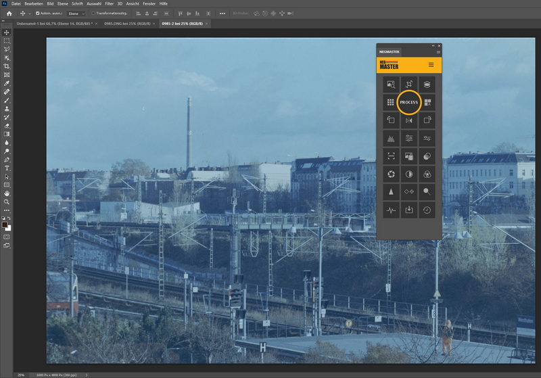
Task: Switch to the 0985.DNG document tab
Action: pyautogui.click(x=124, y=24)
